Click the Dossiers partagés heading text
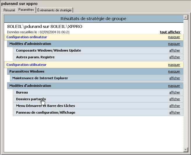Image resolution: width=191 pixels, height=155 pixels. (31, 99)
